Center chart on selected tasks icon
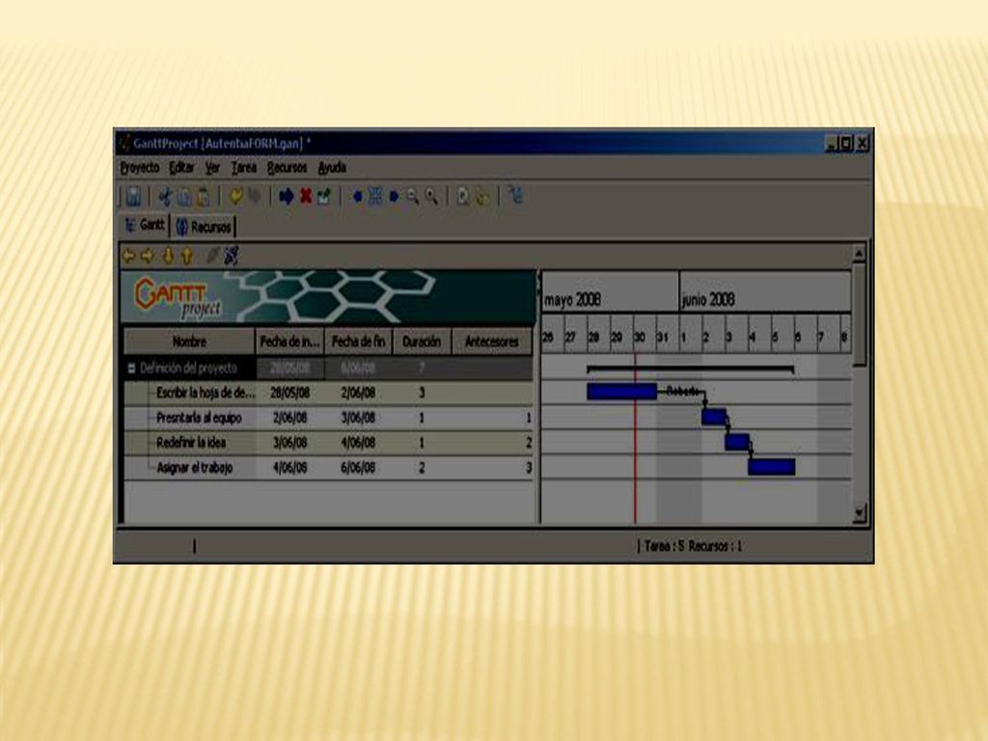 [x=375, y=197]
